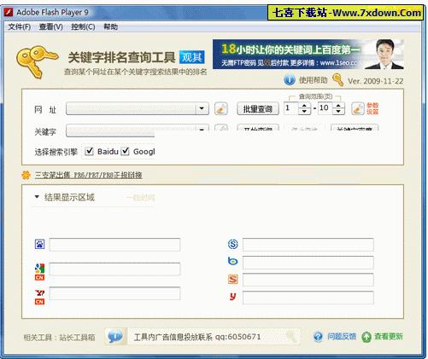The image size is (428, 359).
Task: Toggle the Google search engine checkbox
Action: pos(126,151)
